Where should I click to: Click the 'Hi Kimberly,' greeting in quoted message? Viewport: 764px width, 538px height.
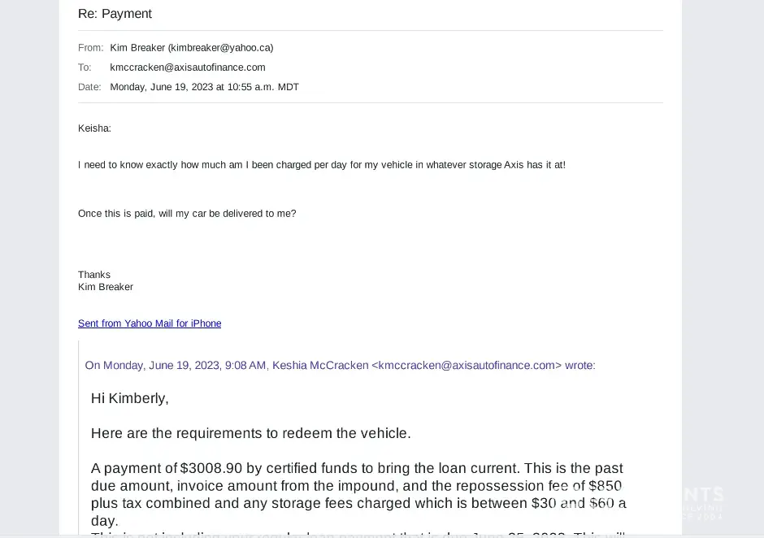point(130,398)
